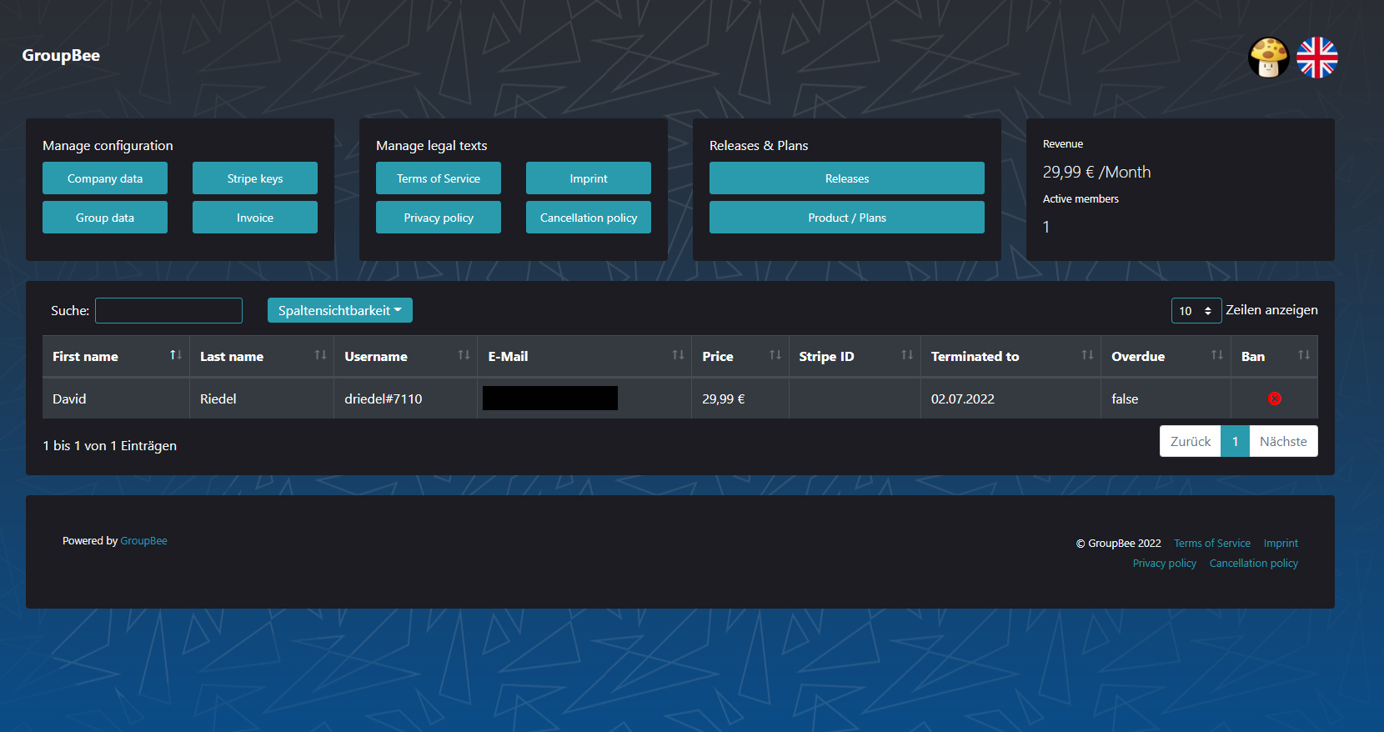Click the Nächste pagination button
This screenshot has height=732, width=1384.
coord(1283,441)
